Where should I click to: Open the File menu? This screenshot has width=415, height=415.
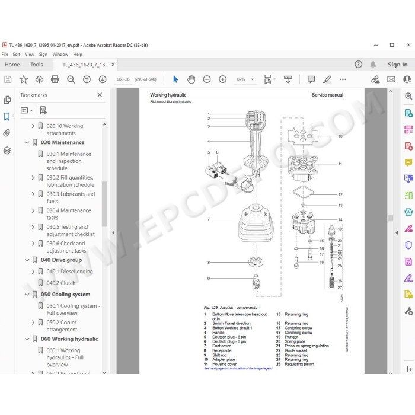point(5,55)
